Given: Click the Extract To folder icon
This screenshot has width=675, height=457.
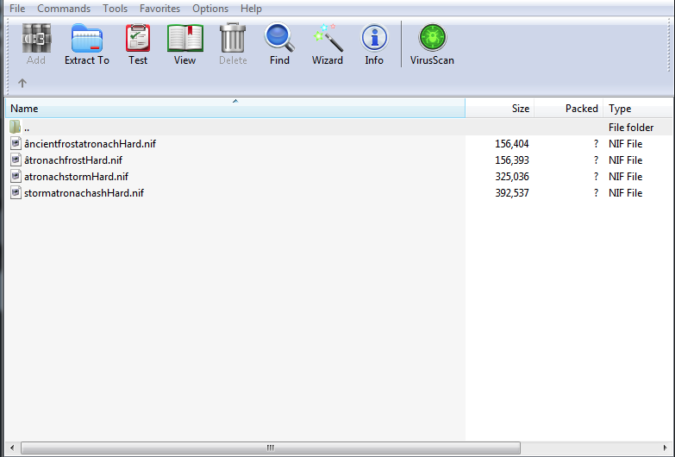Looking at the screenshot, I should 87,38.
